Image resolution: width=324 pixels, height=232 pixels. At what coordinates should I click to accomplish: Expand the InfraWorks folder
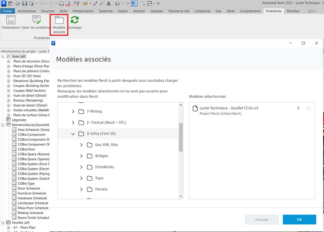(81, 167)
